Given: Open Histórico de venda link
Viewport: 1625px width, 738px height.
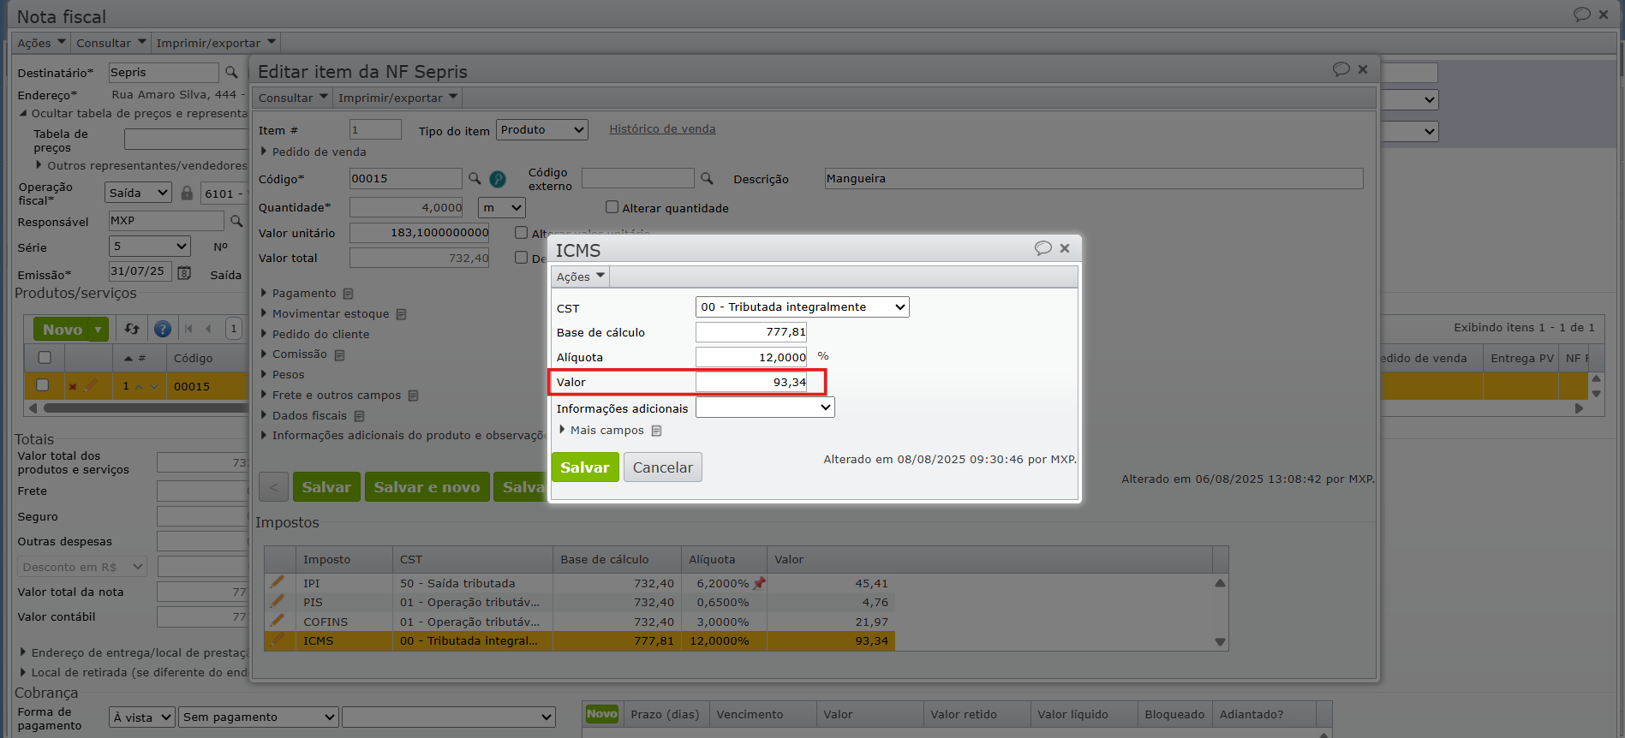Looking at the screenshot, I should [x=662, y=129].
